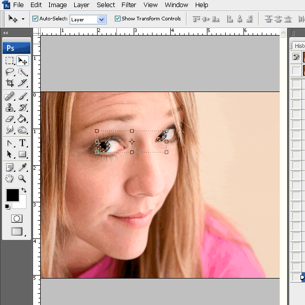305x305 pixels.
Task: Select the Crop tool
Action: pos(9,83)
